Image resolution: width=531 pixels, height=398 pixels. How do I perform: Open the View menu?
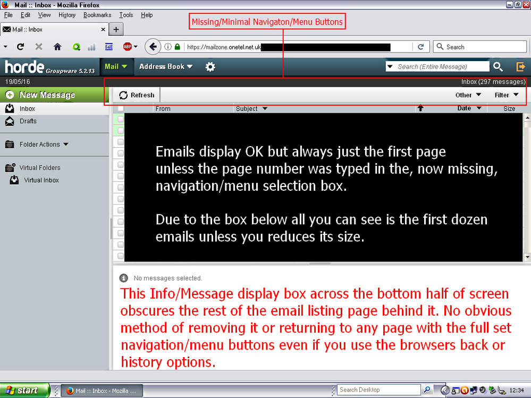(x=44, y=15)
